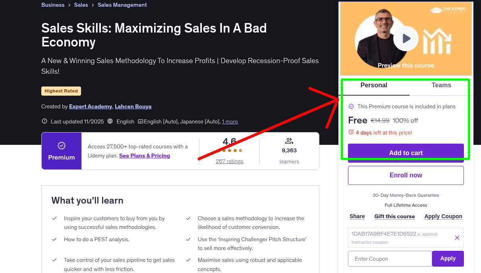
Task: Click the Premium badge icon
Action: [x=61, y=146]
